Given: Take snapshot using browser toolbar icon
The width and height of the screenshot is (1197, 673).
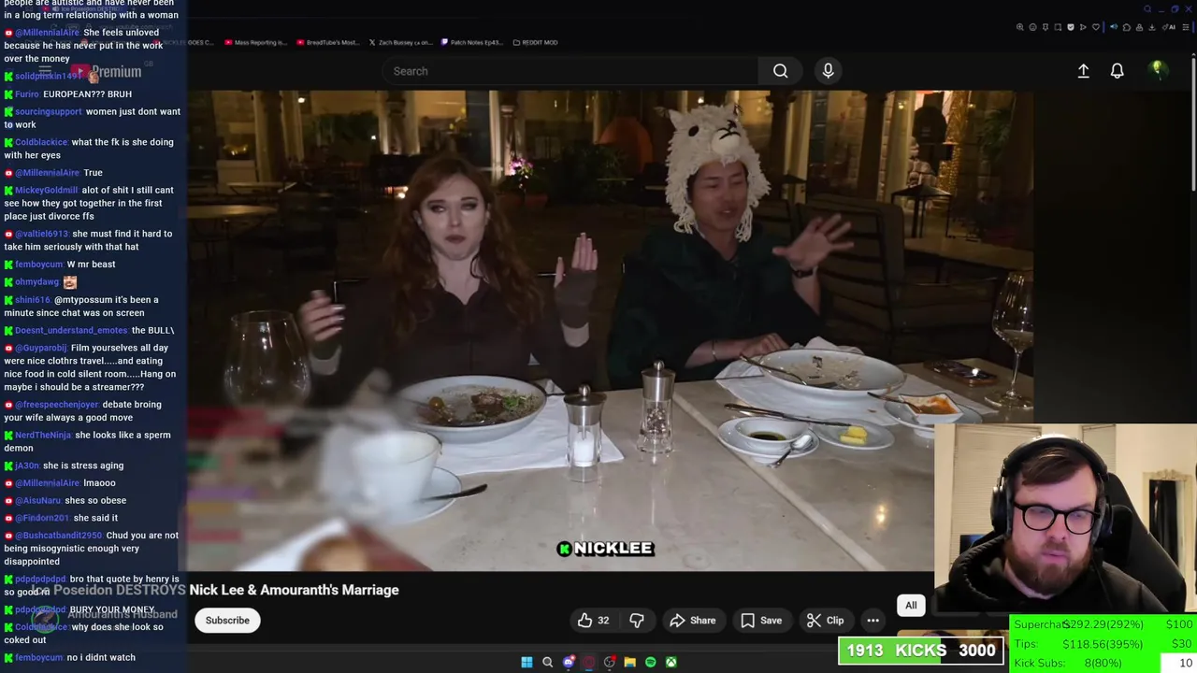Looking at the screenshot, I should 1058,27.
